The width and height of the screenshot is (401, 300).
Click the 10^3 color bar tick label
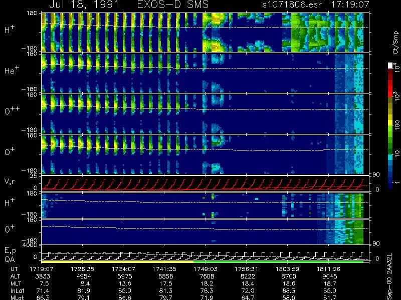coord(396,96)
